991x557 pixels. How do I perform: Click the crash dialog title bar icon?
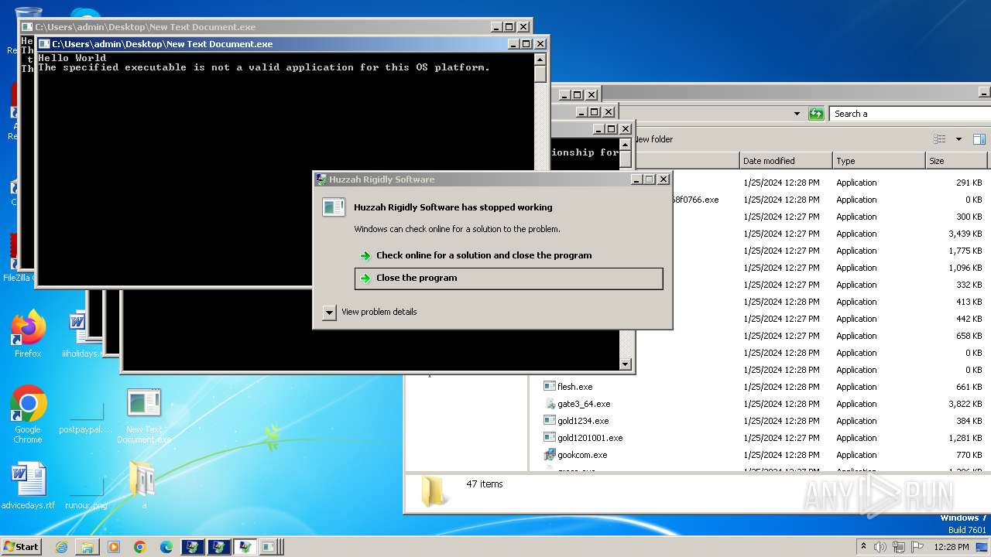coord(321,179)
